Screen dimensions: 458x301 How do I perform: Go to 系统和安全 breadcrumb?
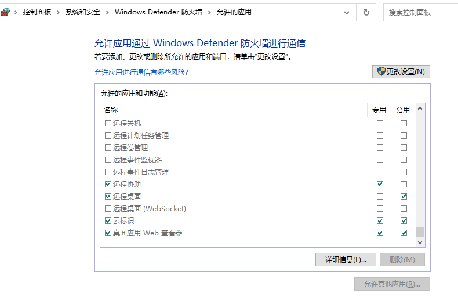[x=83, y=12]
